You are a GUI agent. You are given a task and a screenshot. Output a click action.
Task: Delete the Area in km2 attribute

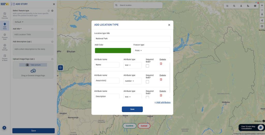[x=161, y=79]
